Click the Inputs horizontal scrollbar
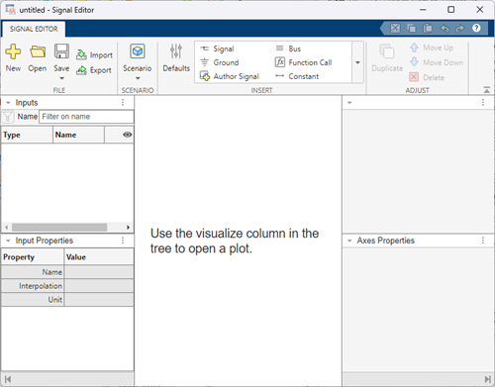Viewport: 495px width, 387px height. 59,228
